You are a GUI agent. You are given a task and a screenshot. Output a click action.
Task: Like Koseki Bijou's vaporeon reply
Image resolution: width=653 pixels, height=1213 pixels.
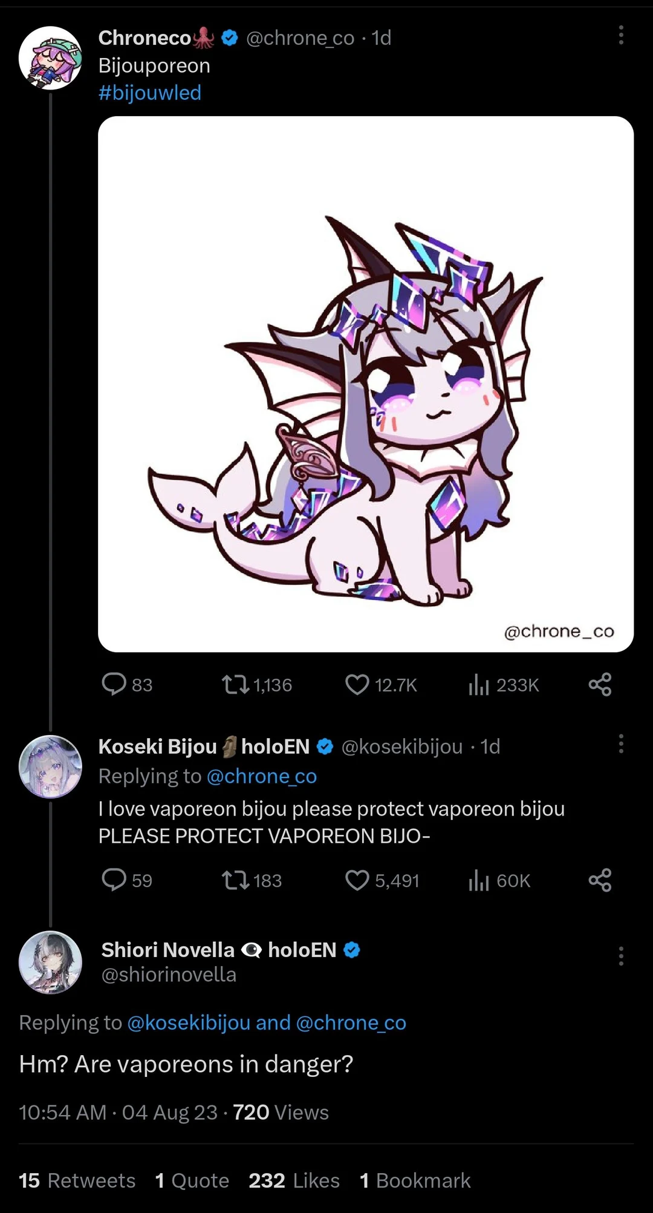point(358,880)
